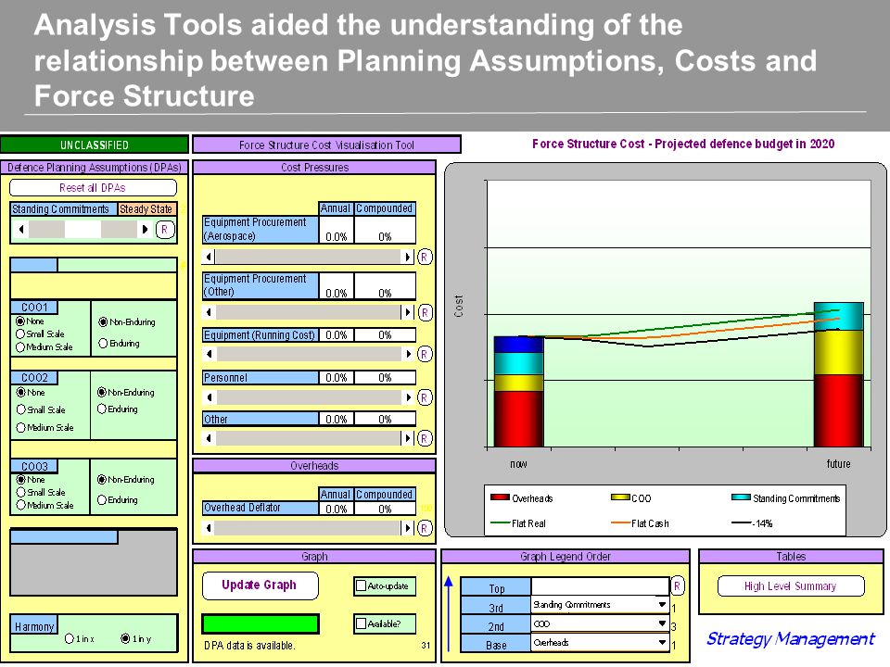Click left arrow of Personnel scrollbar
The width and height of the screenshot is (890, 667).
click(209, 397)
